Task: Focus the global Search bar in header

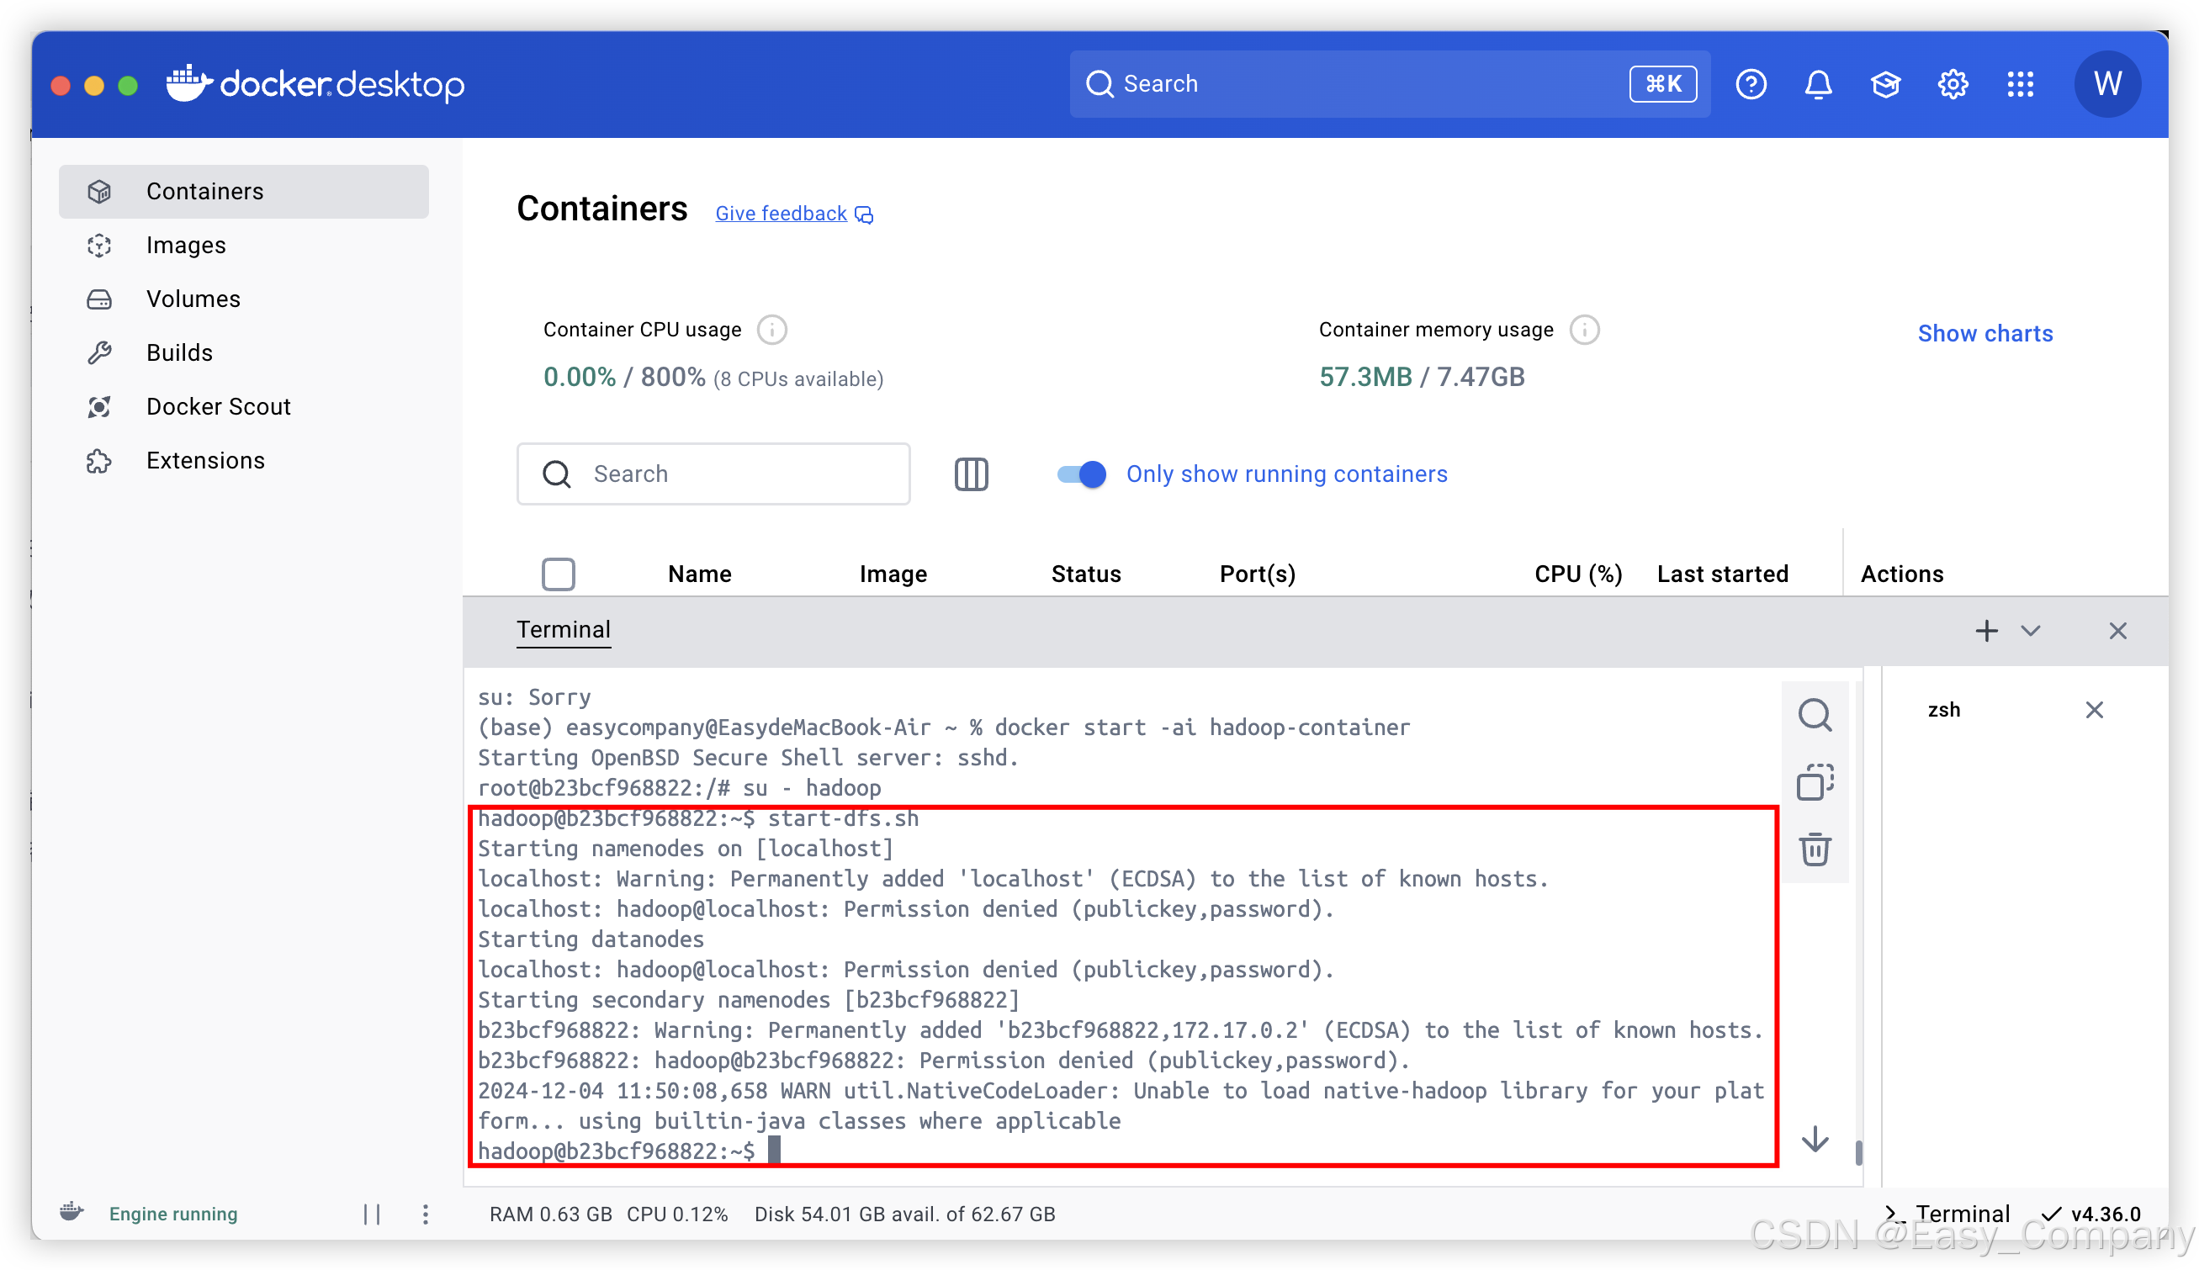Action: [x=1388, y=84]
